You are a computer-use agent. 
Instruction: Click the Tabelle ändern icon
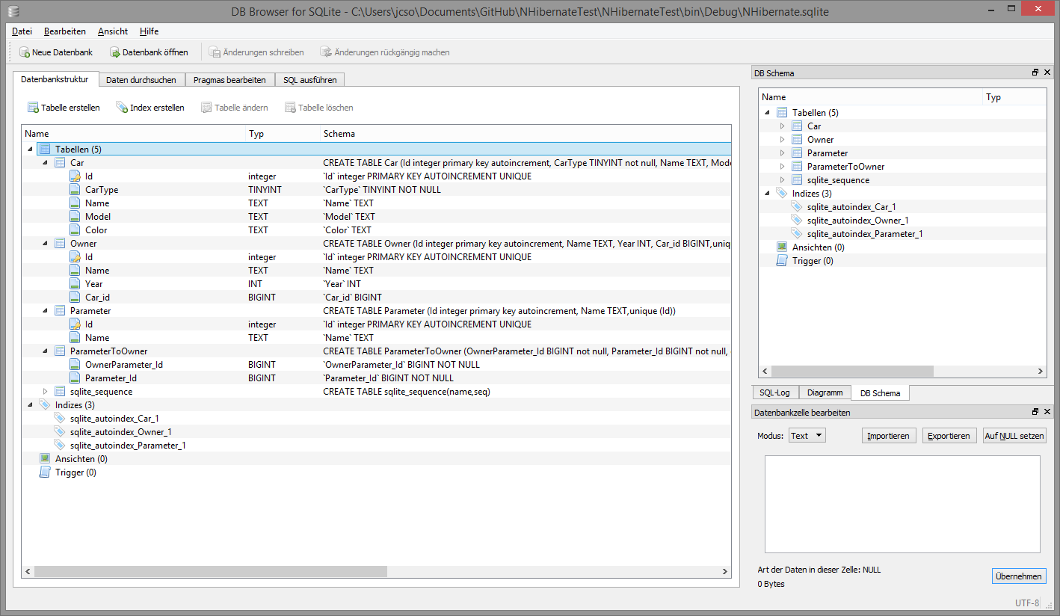[x=206, y=108]
